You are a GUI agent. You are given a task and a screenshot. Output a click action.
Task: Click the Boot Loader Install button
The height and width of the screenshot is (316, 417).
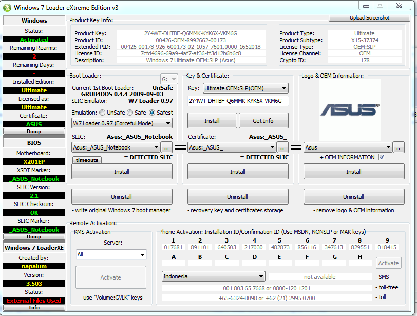[x=122, y=172]
